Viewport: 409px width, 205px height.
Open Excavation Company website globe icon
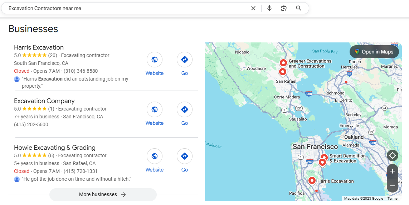pyautogui.click(x=154, y=109)
